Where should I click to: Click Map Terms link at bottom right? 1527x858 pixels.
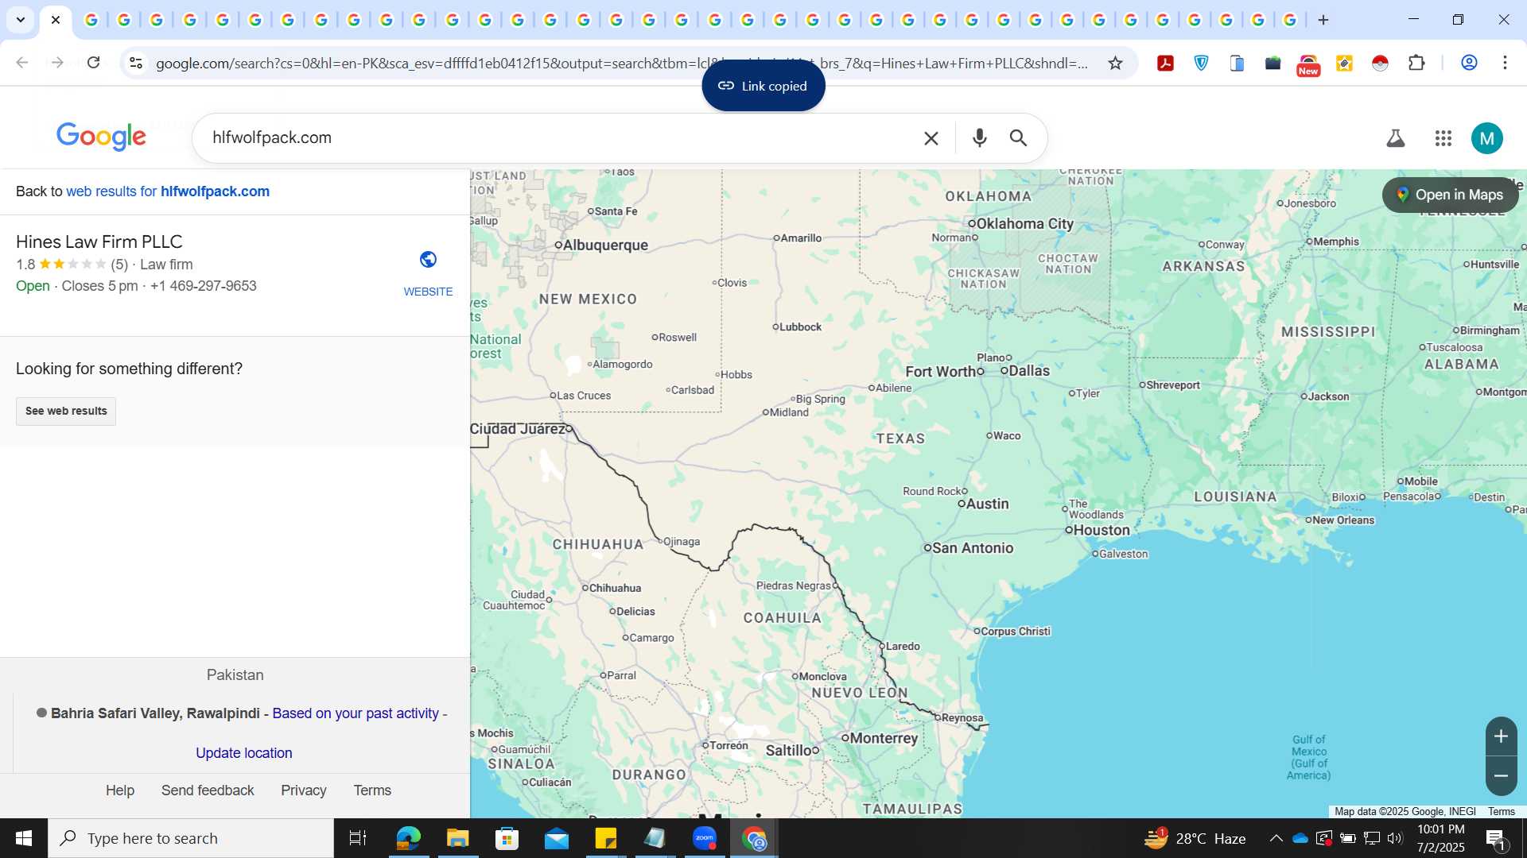[x=1502, y=811]
